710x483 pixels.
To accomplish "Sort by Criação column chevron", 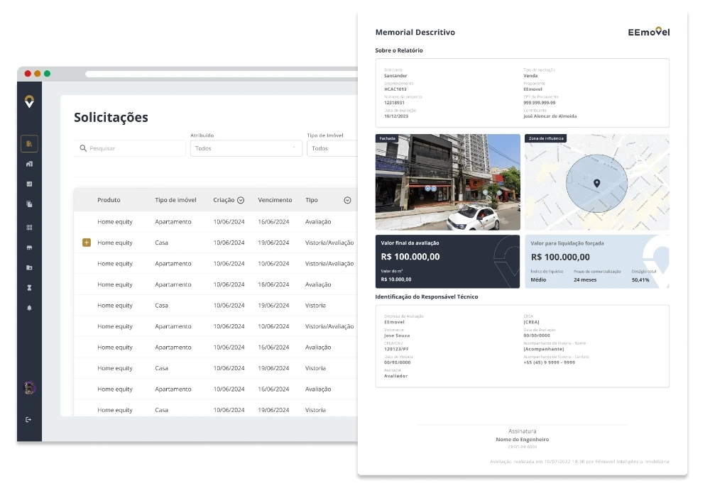I will [x=241, y=200].
